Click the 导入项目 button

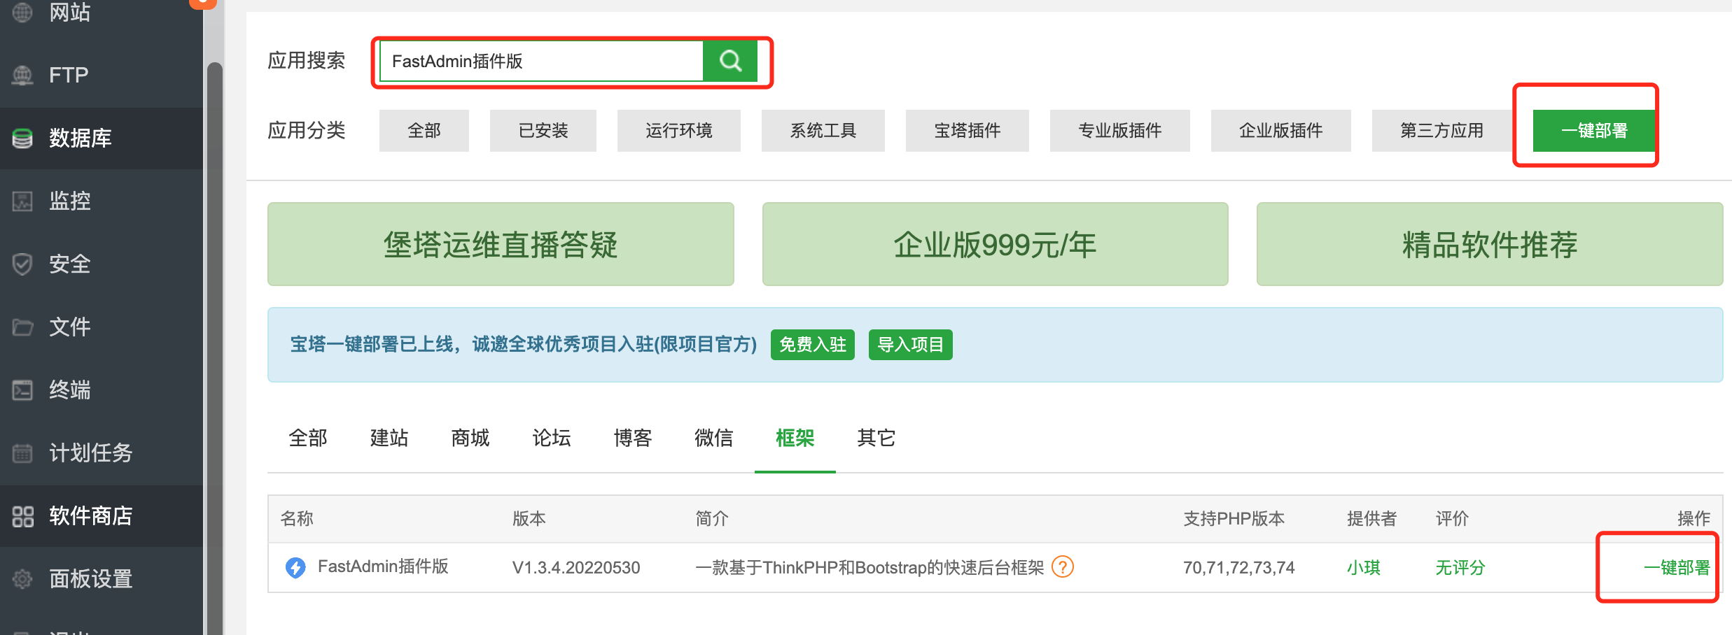coord(911,345)
